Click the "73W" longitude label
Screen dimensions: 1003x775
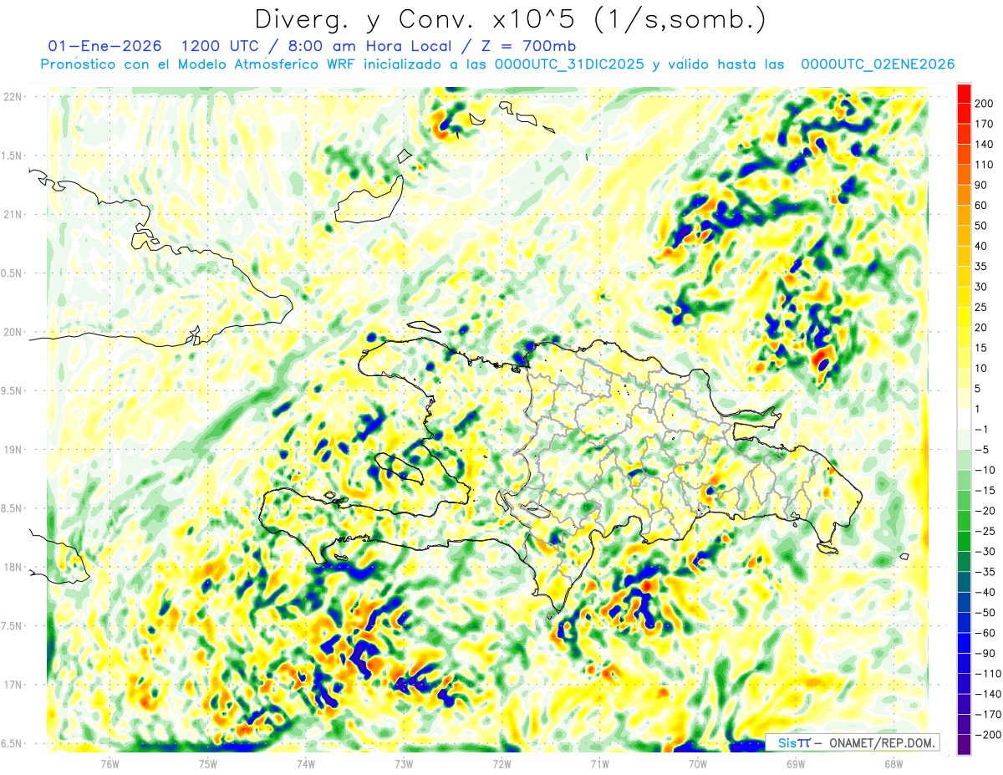click(404, 763)
